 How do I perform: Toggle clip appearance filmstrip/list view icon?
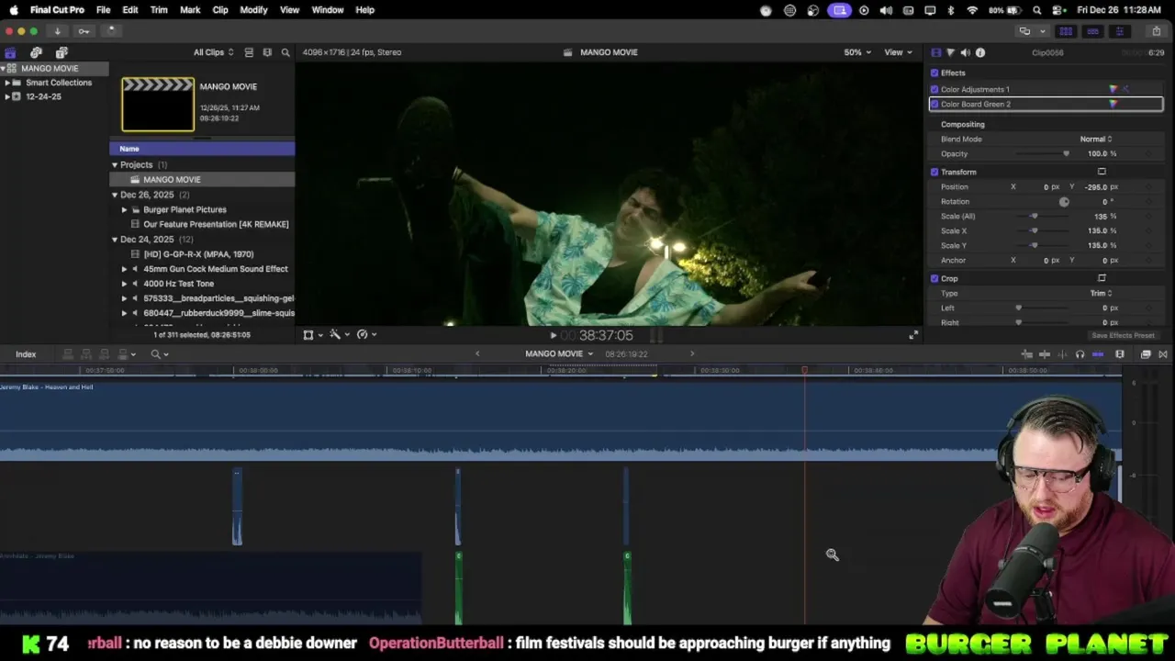point(249,52)
